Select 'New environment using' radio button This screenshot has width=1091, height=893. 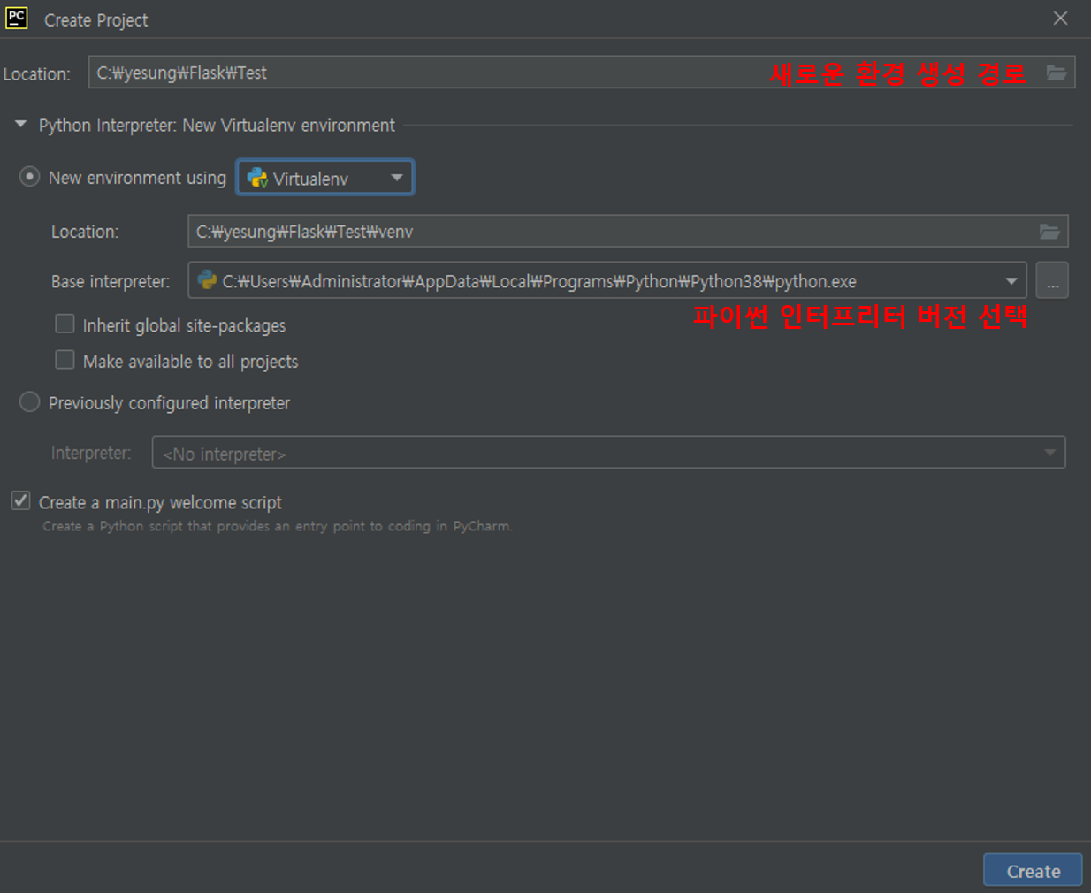pyautogui.click(x=29, y=177)
